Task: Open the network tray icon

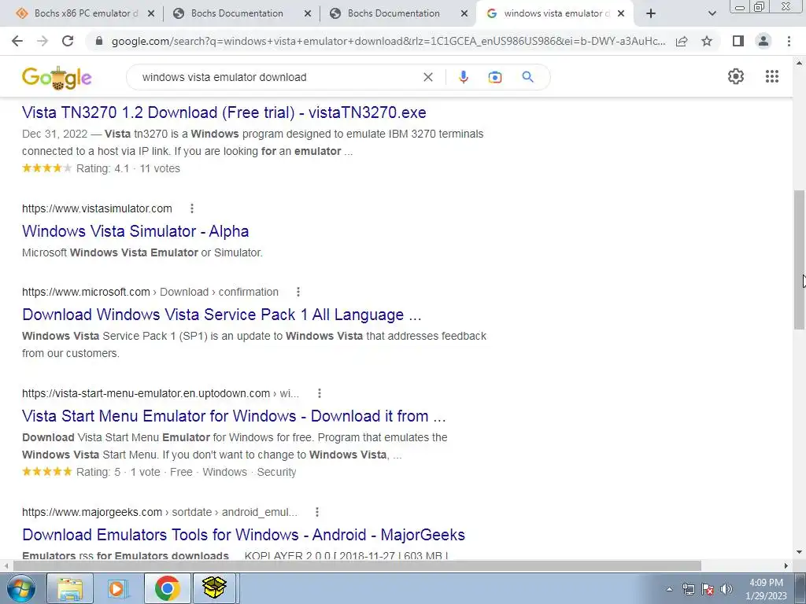Action: point(688,589)
